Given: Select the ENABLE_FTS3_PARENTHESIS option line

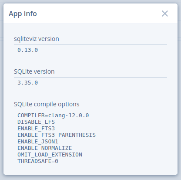Looking at the screenshot, I should point(57,135).
